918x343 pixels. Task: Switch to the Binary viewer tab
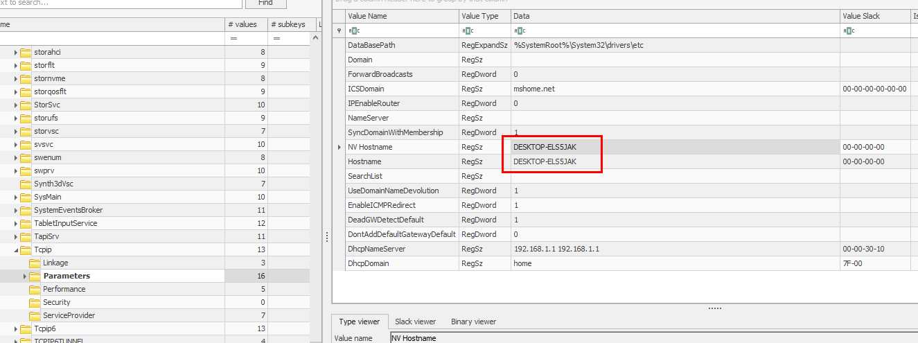pos(473,322)
